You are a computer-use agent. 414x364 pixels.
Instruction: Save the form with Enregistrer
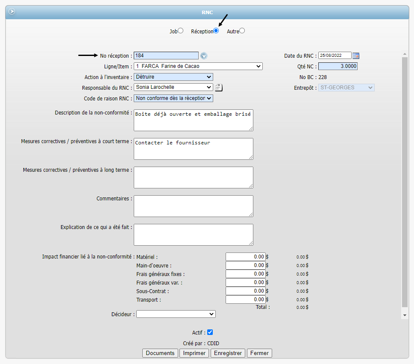point(228,353)
